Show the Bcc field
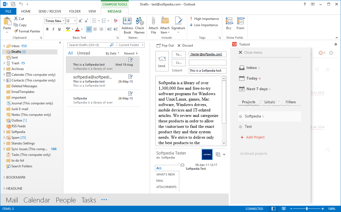Viewport: 341px width, 212px height. (x=229, y=23)
